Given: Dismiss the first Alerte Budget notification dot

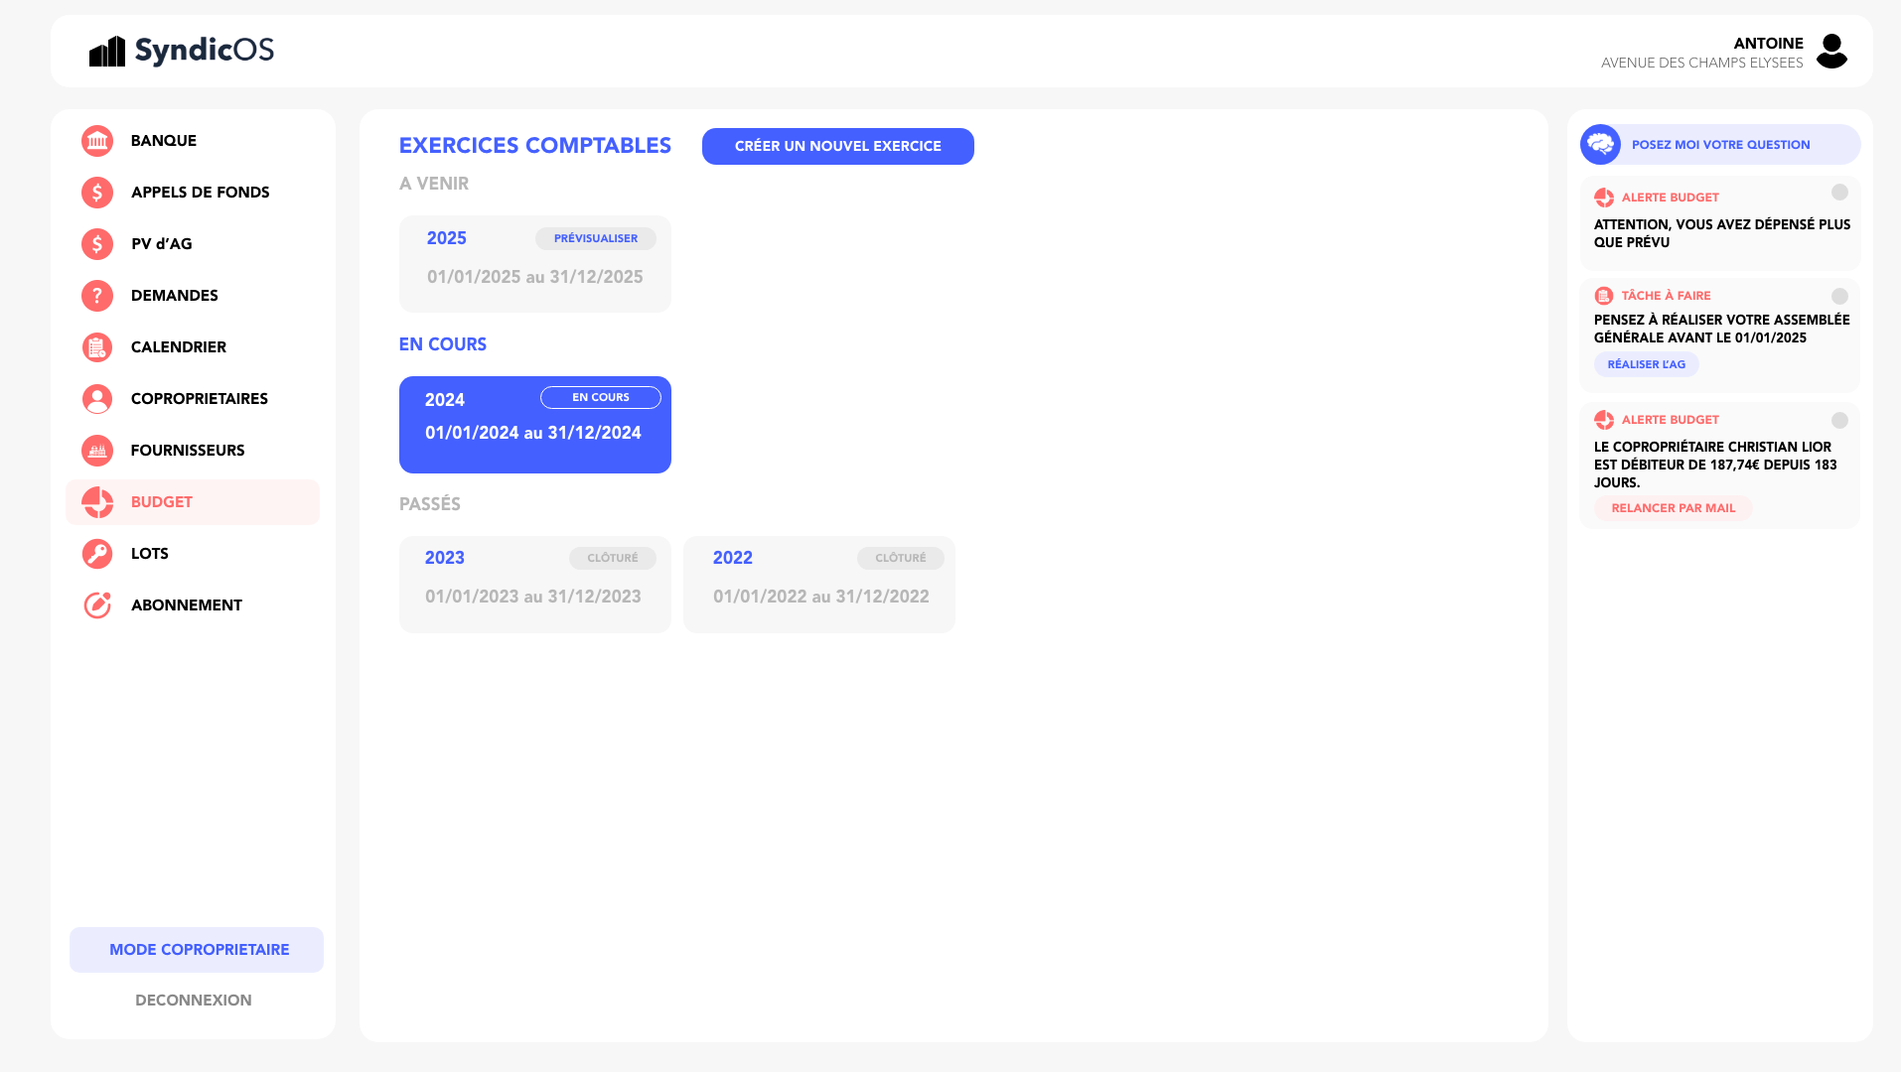Looking at the screenshot, I should coord(1839,193).
